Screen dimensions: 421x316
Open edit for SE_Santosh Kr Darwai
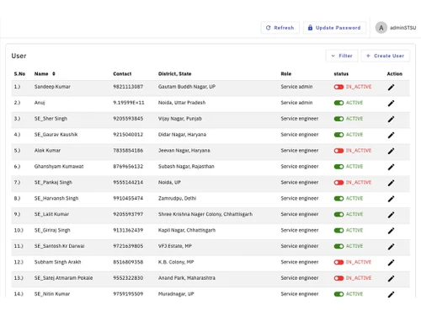391,247
